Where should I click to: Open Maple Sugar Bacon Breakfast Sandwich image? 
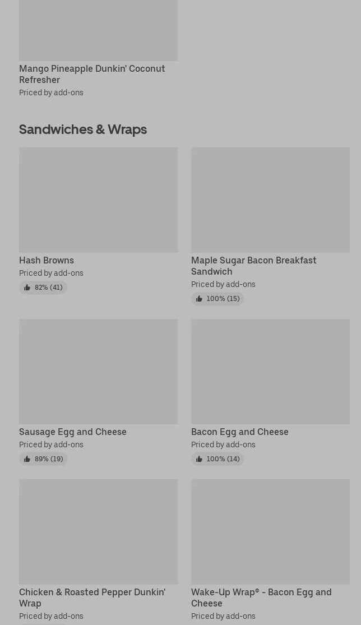coord(270,200)
